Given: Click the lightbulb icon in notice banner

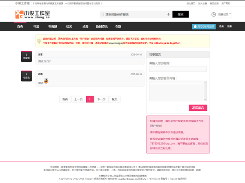Looking at the screenshot, I should pyautogui.click(x=39, y=41).
